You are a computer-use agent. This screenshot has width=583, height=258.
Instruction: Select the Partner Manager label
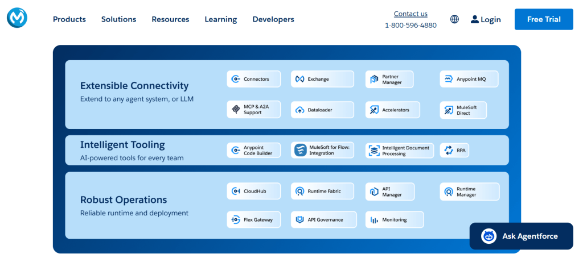coord(392,80)
